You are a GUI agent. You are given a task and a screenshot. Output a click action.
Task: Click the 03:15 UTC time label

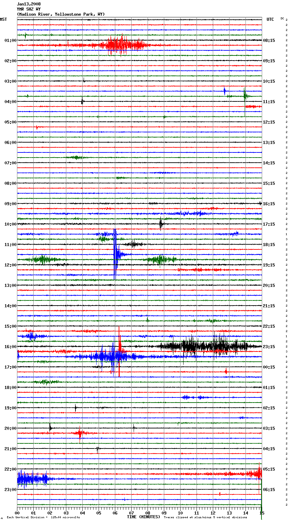point(269,428)
